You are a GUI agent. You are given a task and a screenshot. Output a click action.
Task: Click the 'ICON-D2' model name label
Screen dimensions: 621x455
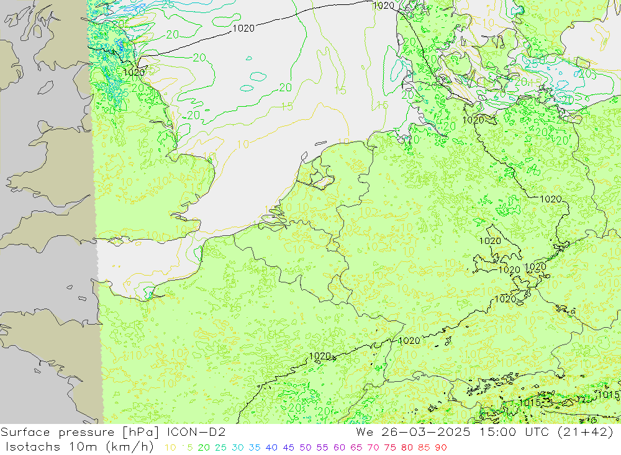196,431
